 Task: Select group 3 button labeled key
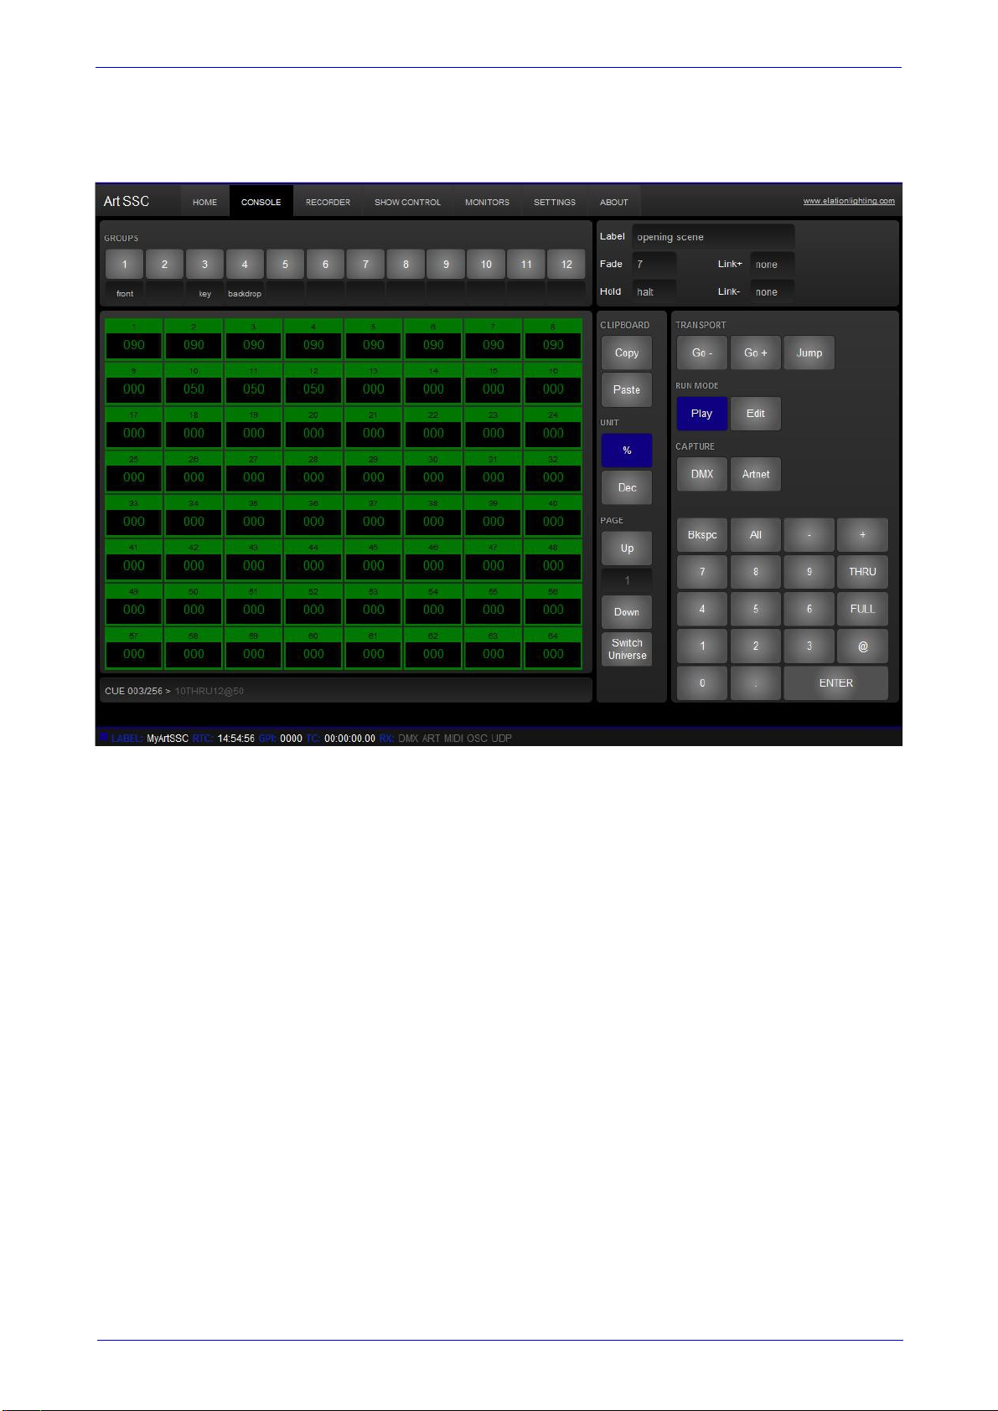[204, 264]
